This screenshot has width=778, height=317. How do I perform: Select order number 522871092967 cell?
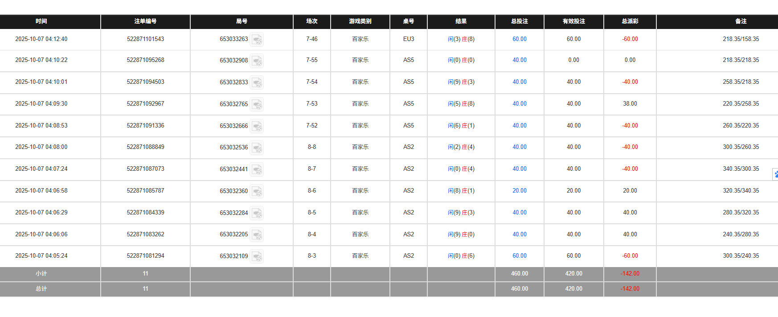pyautogui.click(x=145, y=104)
